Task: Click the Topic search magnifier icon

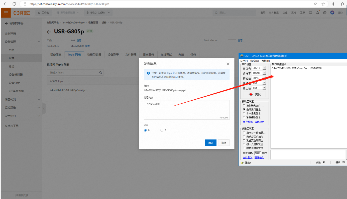Action: (100, 73)
